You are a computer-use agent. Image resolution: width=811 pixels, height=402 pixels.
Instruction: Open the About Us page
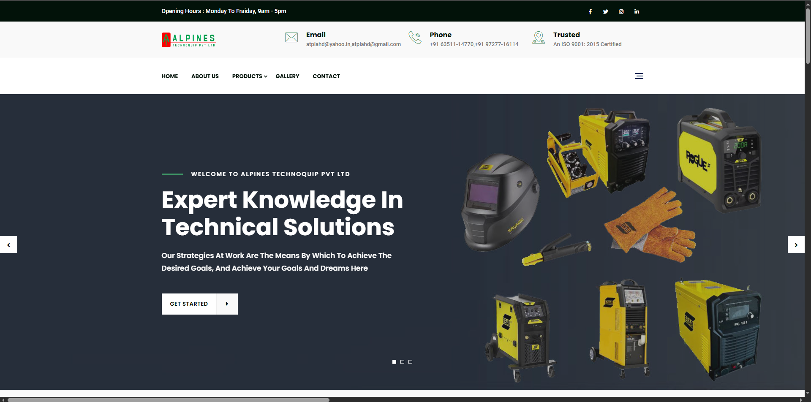[205, 76]
